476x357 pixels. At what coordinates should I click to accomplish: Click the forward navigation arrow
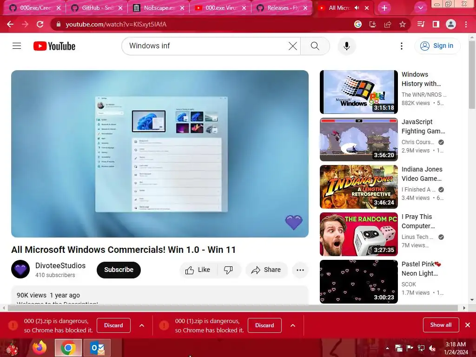(25, 24)
